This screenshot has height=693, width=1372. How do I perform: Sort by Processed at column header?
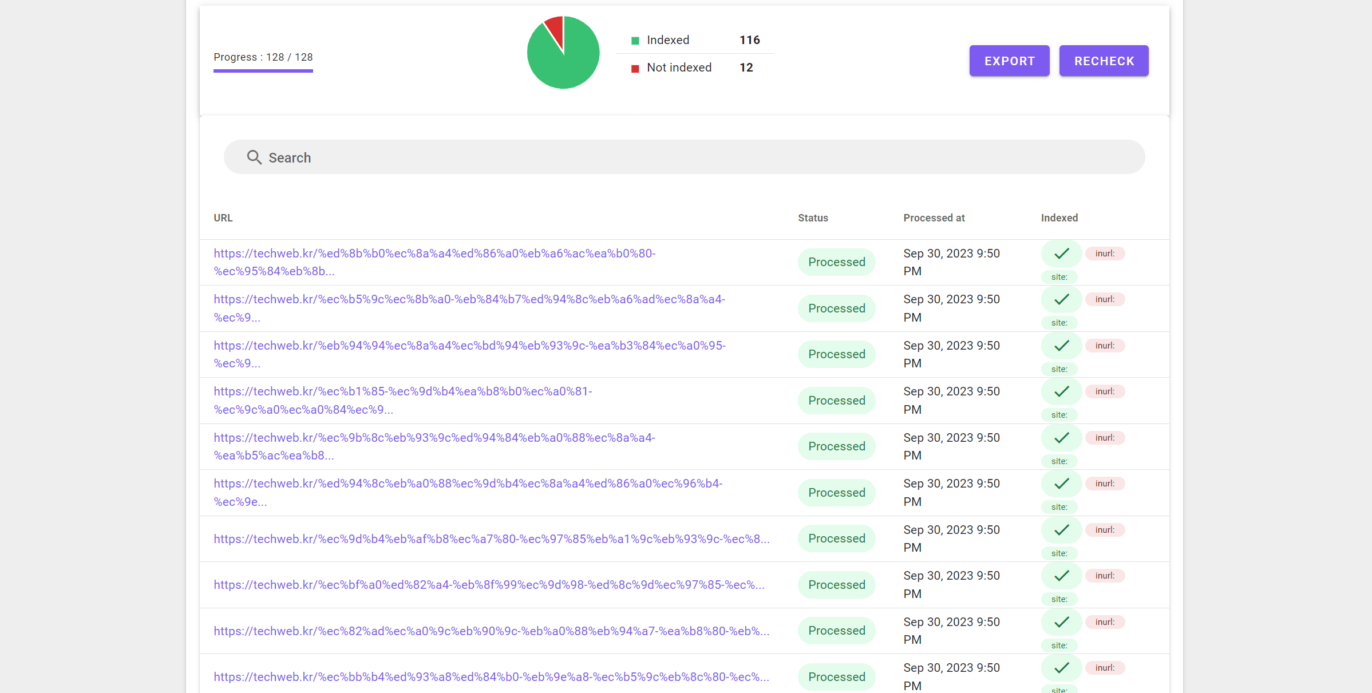pos(934,218)
